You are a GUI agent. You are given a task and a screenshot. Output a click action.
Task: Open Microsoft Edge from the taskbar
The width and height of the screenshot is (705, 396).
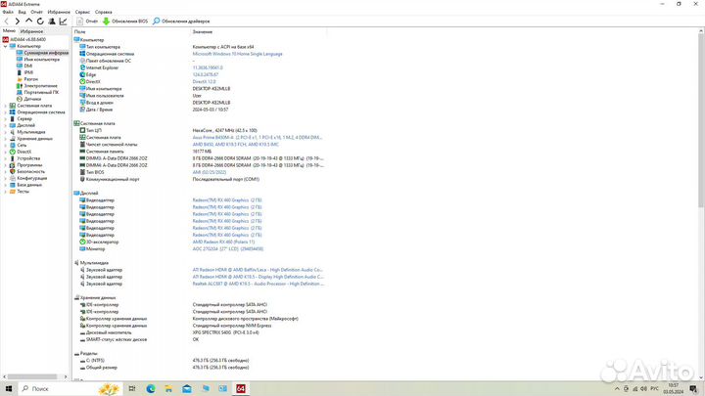pos(151,388)
